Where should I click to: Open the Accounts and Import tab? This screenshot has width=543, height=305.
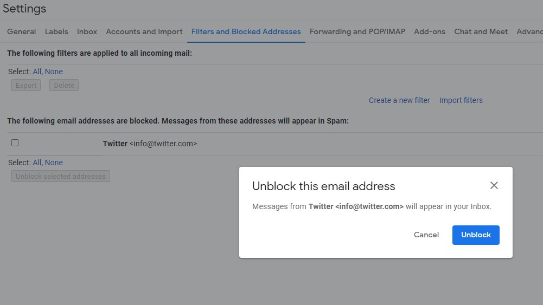coord(144,31)
